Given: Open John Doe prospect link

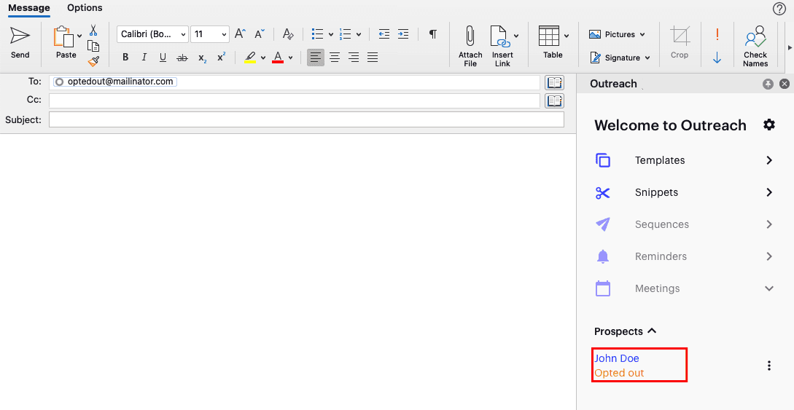Looking at the screenshot, I should [x=617, y=358].
